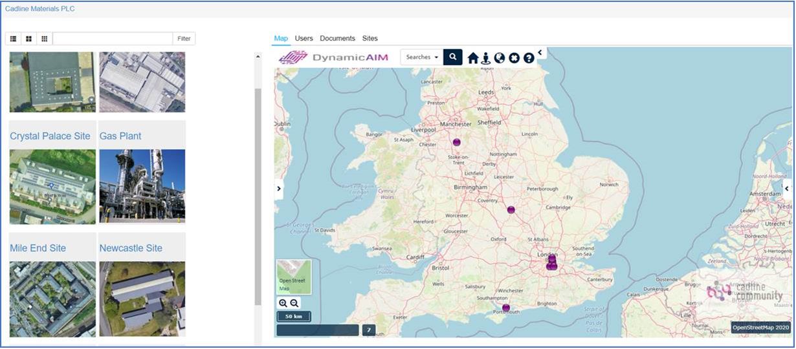
Task: Expand the left map side panel arrow
Action: [279, 189]
